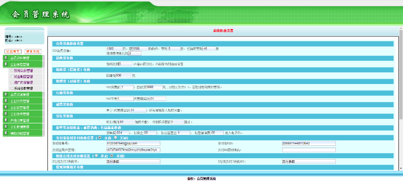403x181 pixels.
Task: Click the 日封顶 field containing 3600
Action: coord(154,87)
